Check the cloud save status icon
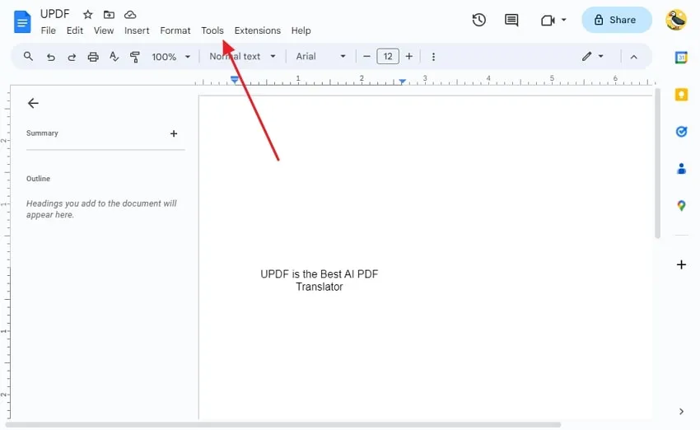Image resolution: width=700 pixels, height=430 pixels. coord(130,15)
